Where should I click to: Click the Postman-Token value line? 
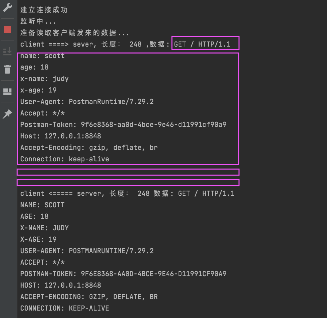[x=123, y=125]
